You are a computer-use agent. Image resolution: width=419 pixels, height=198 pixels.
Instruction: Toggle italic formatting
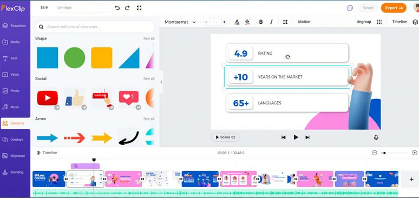point(272,22)
